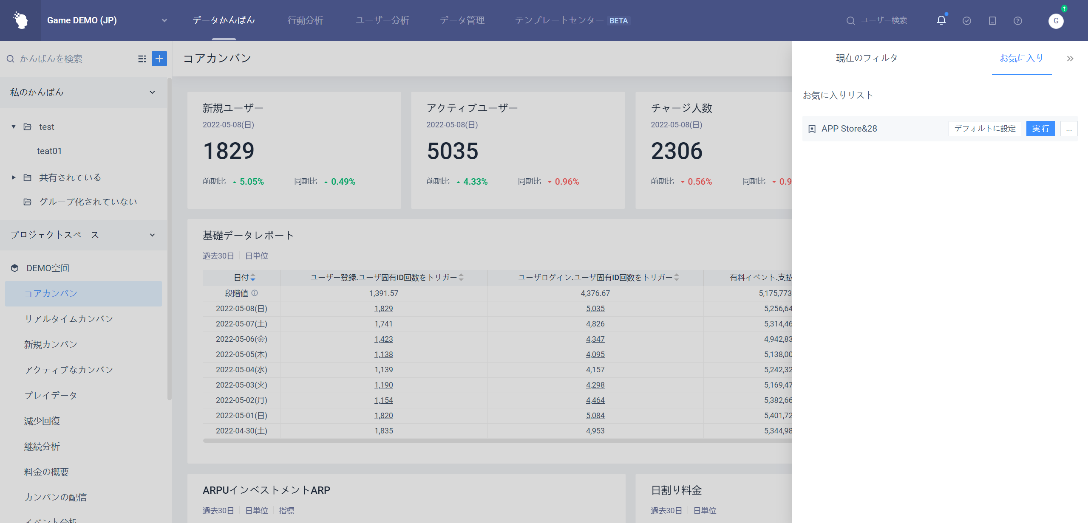
Task: Click the 1,391.57 average cell
Action: coord(383,293)
